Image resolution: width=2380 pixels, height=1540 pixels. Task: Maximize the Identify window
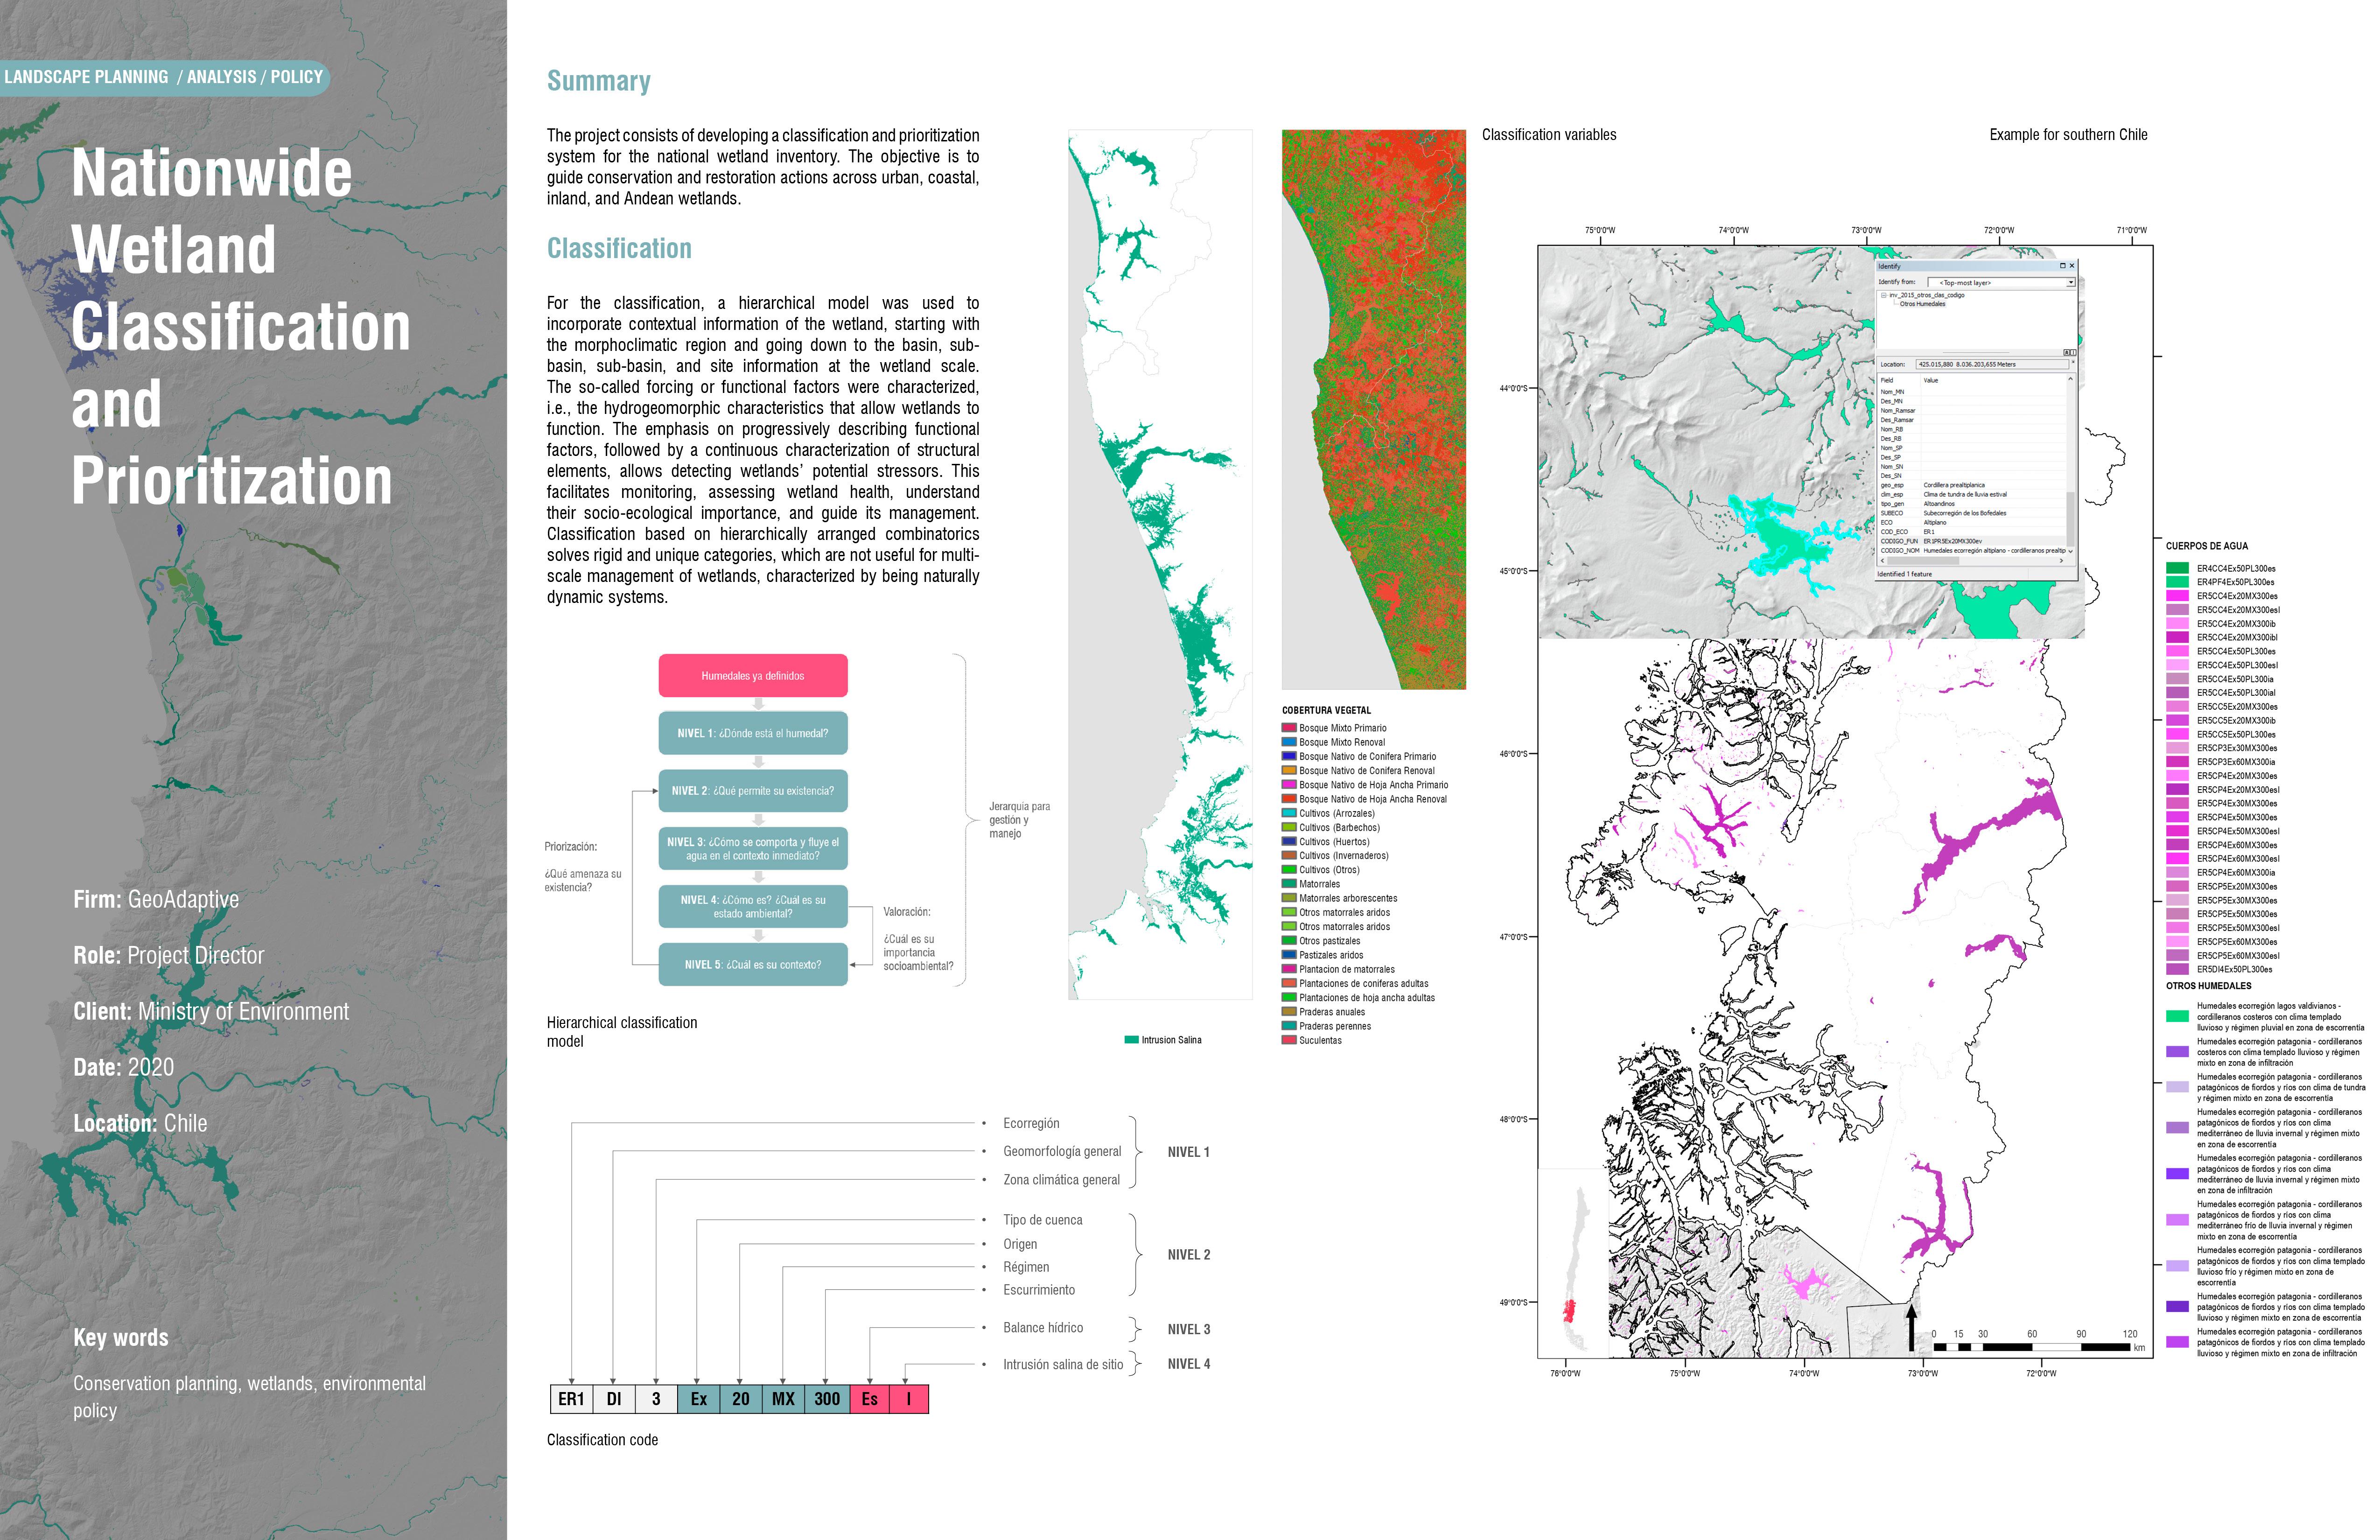click(x=2063, y=266)
